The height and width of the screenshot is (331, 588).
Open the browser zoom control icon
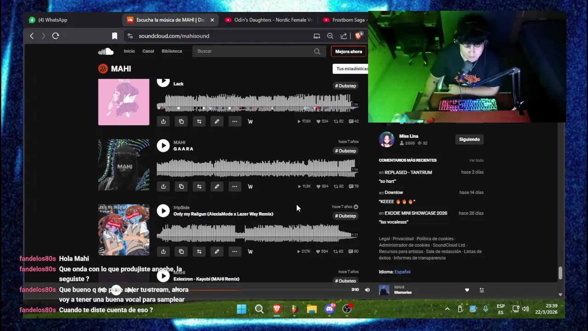coord(330,36)
